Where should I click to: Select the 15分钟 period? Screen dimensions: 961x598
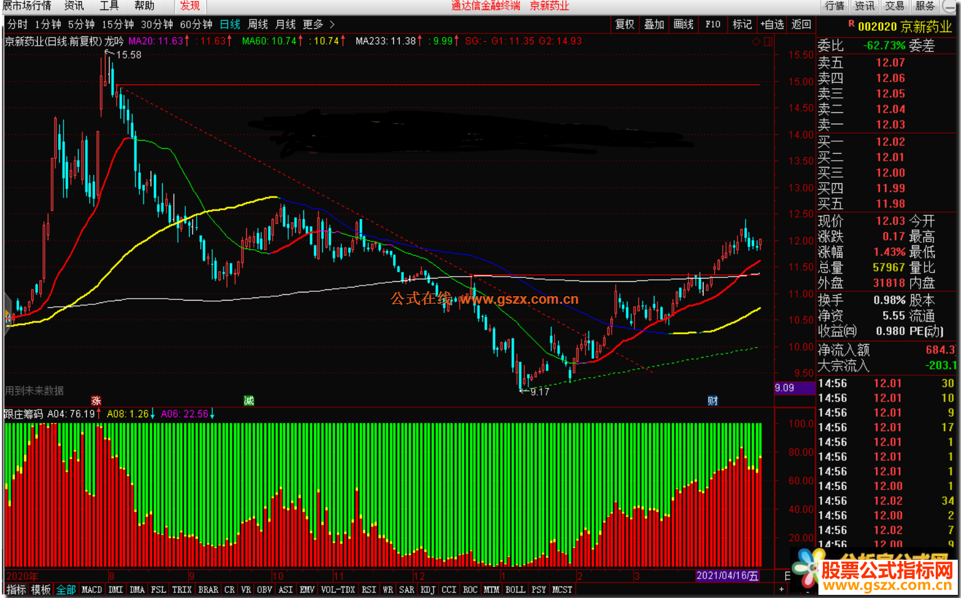pos(117,24)
